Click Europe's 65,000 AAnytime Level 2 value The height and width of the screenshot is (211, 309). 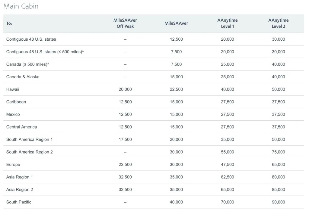(x=279, y=165)
